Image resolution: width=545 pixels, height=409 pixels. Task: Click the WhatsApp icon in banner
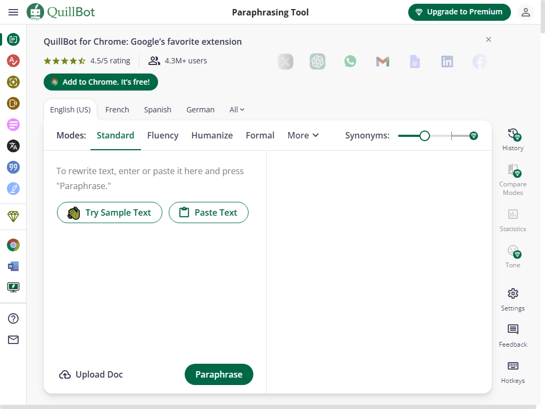click(350, 62)
